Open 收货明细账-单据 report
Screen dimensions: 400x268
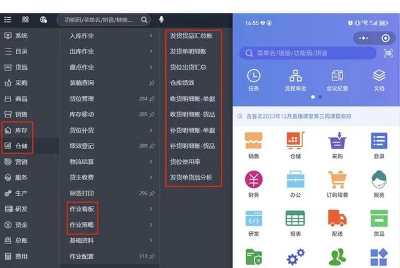(193, 99)
